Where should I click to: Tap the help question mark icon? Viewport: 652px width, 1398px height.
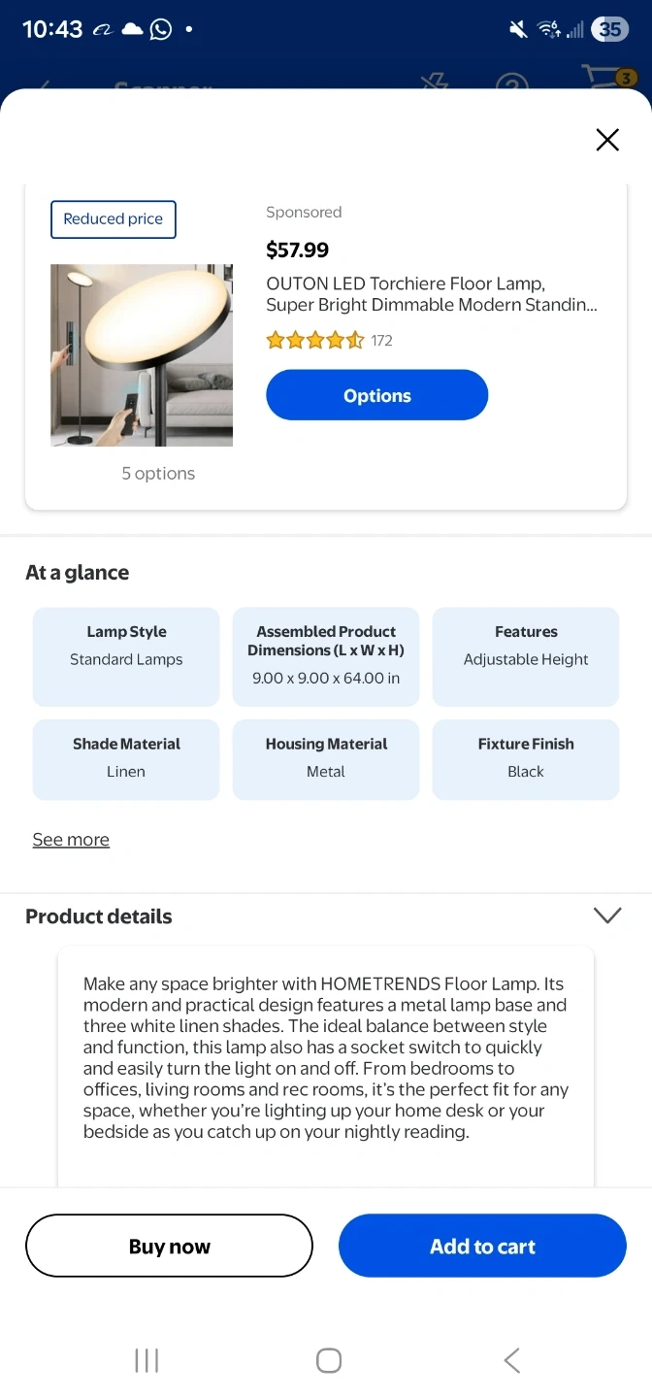(512, 83)
